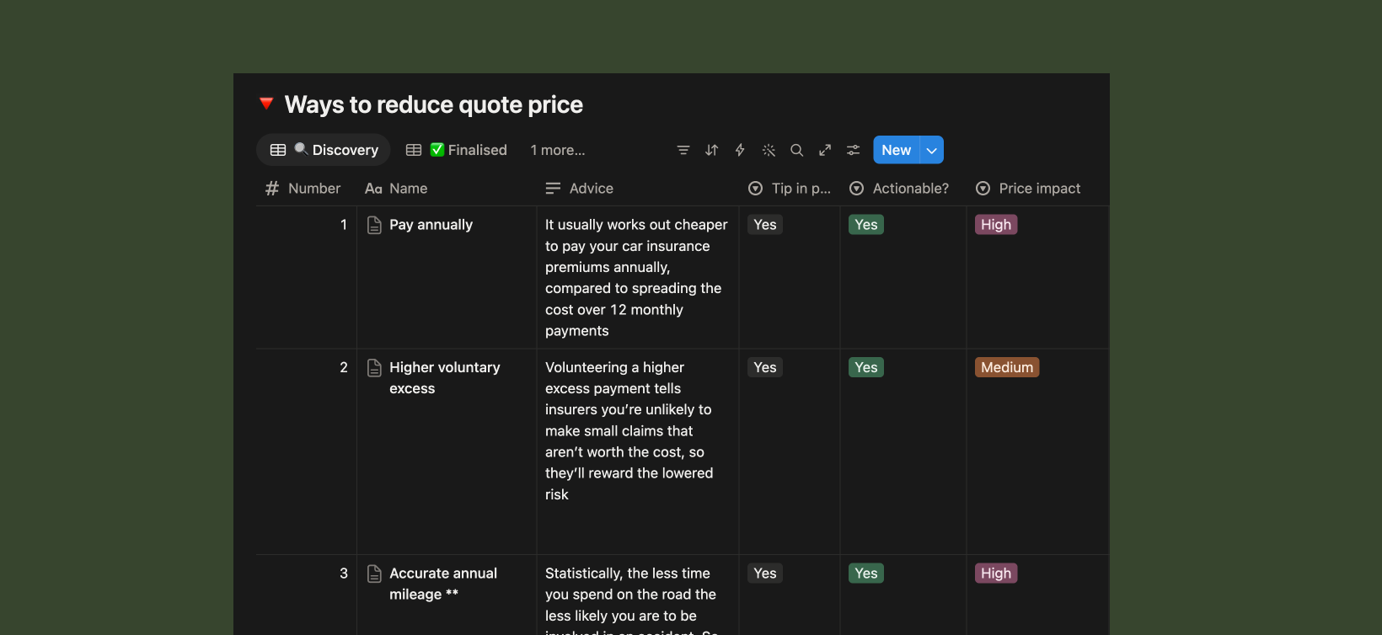The image size is (1382, 635).
Task: Open the 'Pay annually' page
Action: 431,225
